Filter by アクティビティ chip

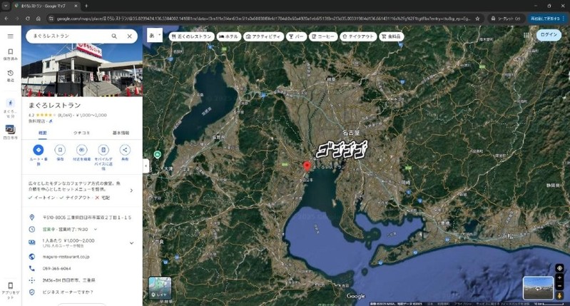click(x=263, y=36)
